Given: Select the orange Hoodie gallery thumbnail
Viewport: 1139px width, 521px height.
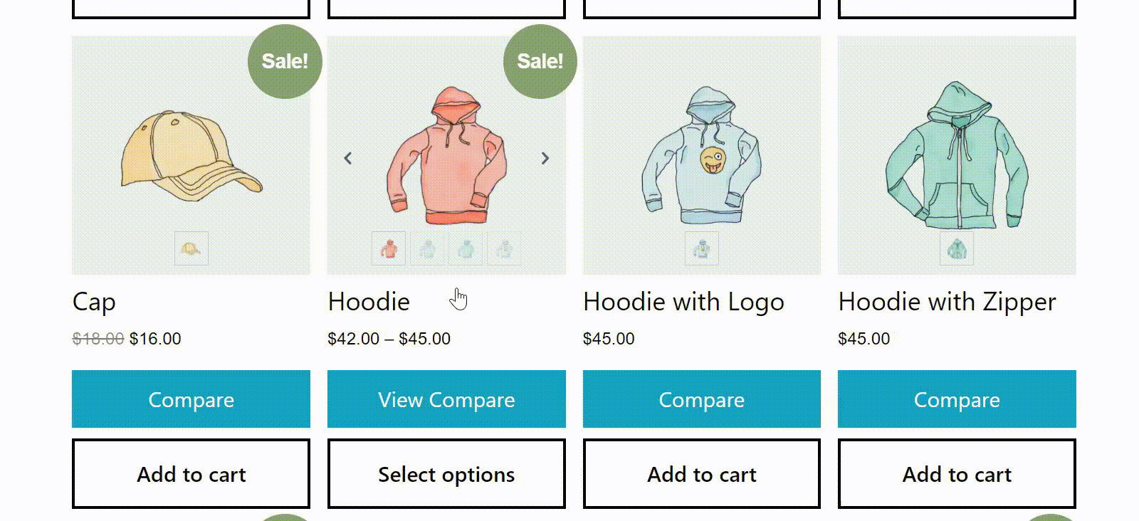Looking at the screenshot, I should 389,248.
